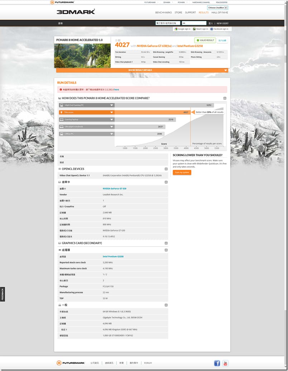Open PEACEKEEPER in the top site bar

coord(222,3)
